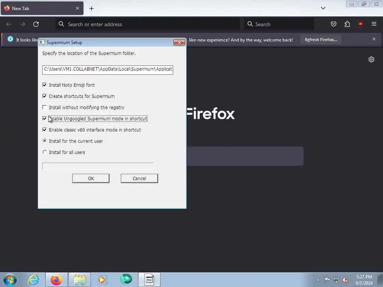Go back using the Firefox back arrow

click(9, 24)
